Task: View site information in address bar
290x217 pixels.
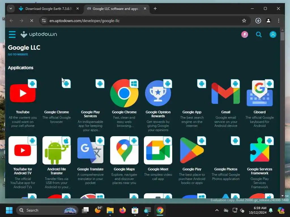Action: tap(44, 21)
